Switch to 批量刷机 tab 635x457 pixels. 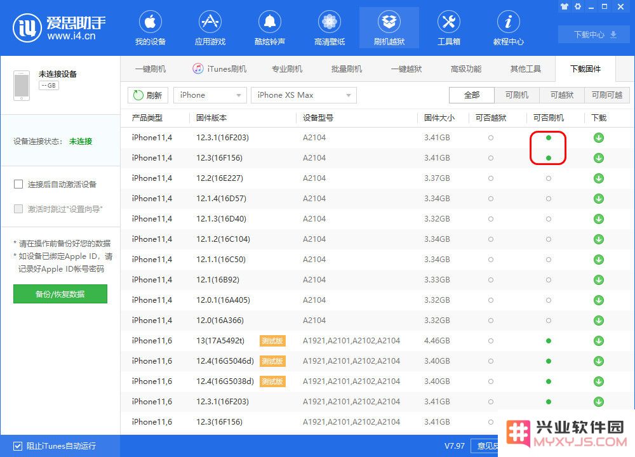pyautogui.click(x=346, y=69)
